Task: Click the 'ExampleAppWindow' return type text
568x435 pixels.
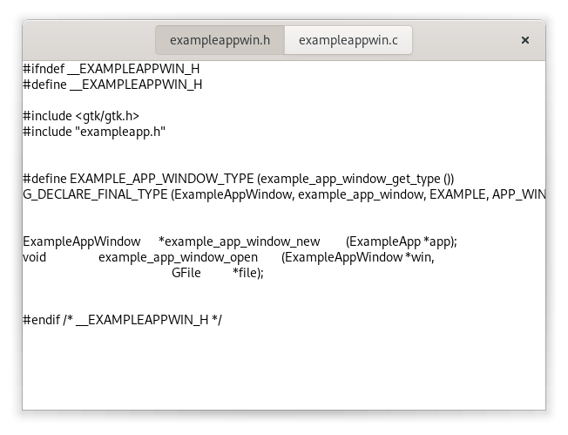Action: pos(82,241)
